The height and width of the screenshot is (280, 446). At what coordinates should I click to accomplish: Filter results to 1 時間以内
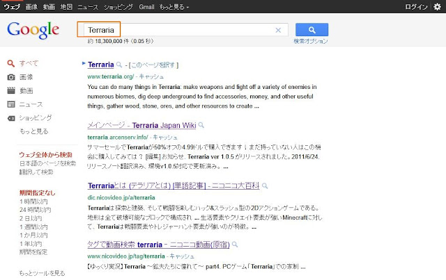coord(33,201)
